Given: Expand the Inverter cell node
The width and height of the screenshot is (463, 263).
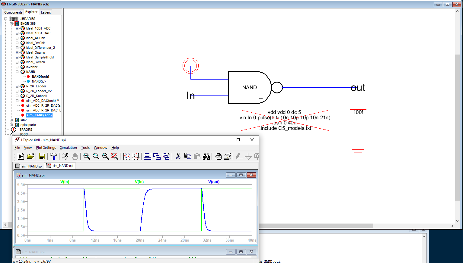Looking at the screenshot, I should click(17, 67).
